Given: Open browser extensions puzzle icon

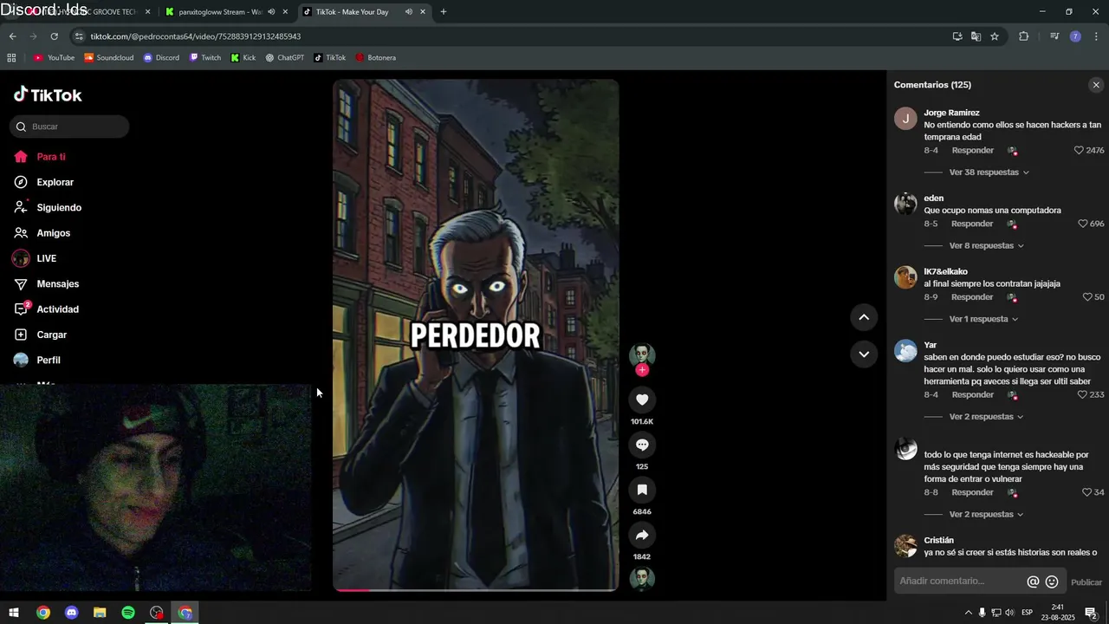Looking at the screenshot, I should [x=1023, y=36].
